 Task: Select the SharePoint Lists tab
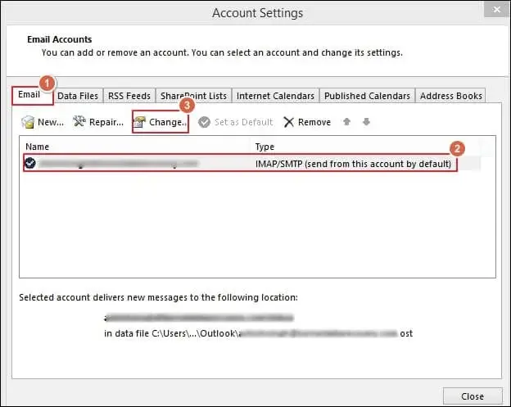(x=193, y=96)
